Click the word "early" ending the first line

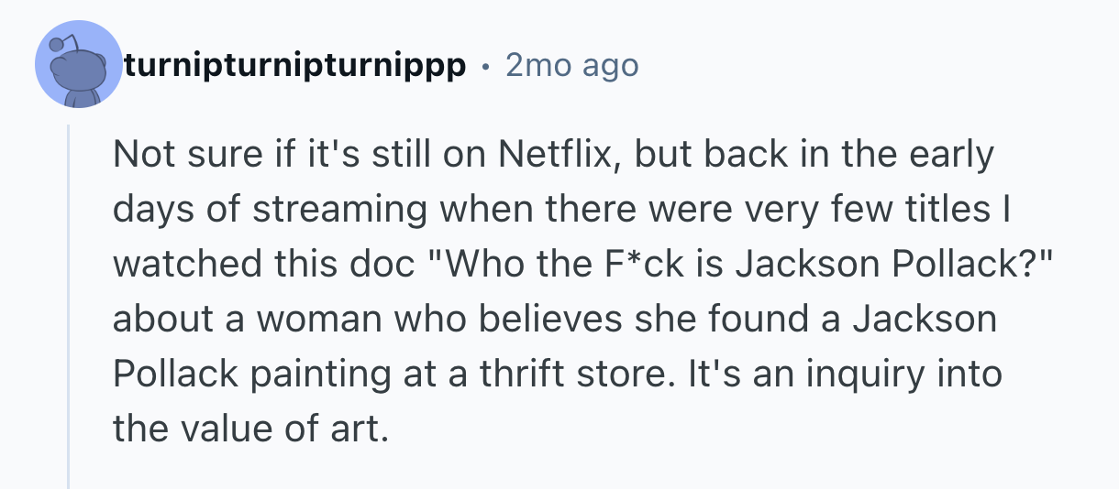coord(954,156)
